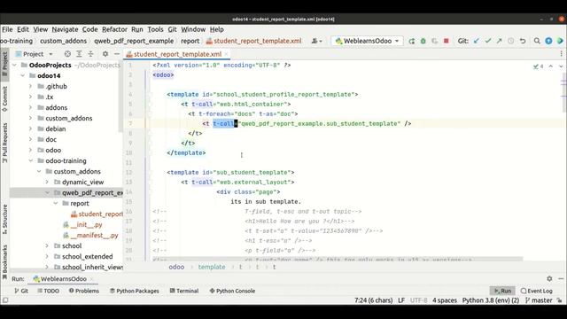Open the File menu
Image resolution: width=567 pixels, height=319 pixels.
click(7, 29)
